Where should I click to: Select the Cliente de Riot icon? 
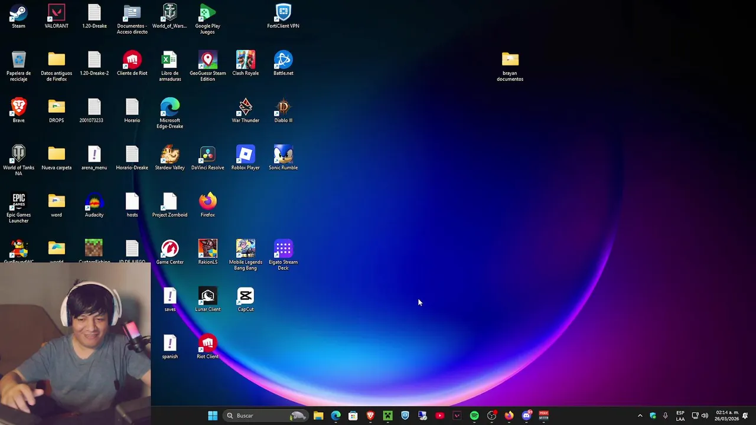(132, 63)
